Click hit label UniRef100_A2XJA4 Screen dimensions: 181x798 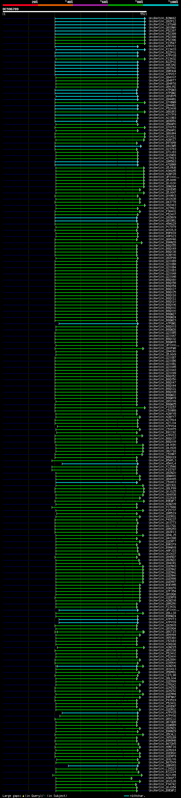162,775
